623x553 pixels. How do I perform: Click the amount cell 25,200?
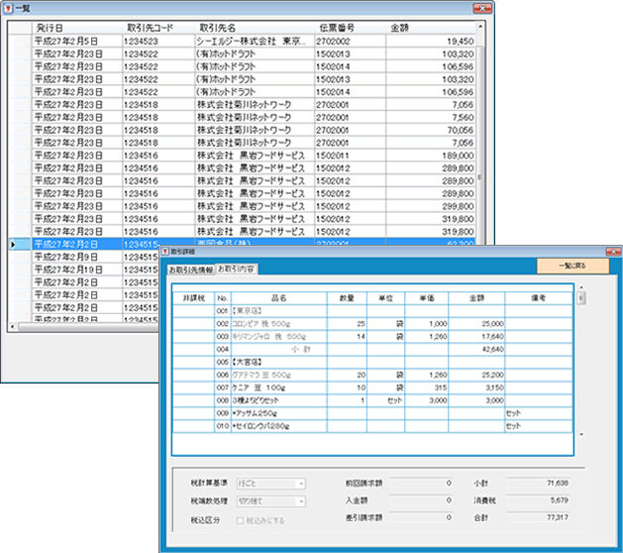pyautogui.click(x=476, y=375)
